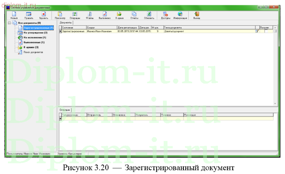
Task: Click the documents grid row indicator arrow
Action: [x=60, y=31]
